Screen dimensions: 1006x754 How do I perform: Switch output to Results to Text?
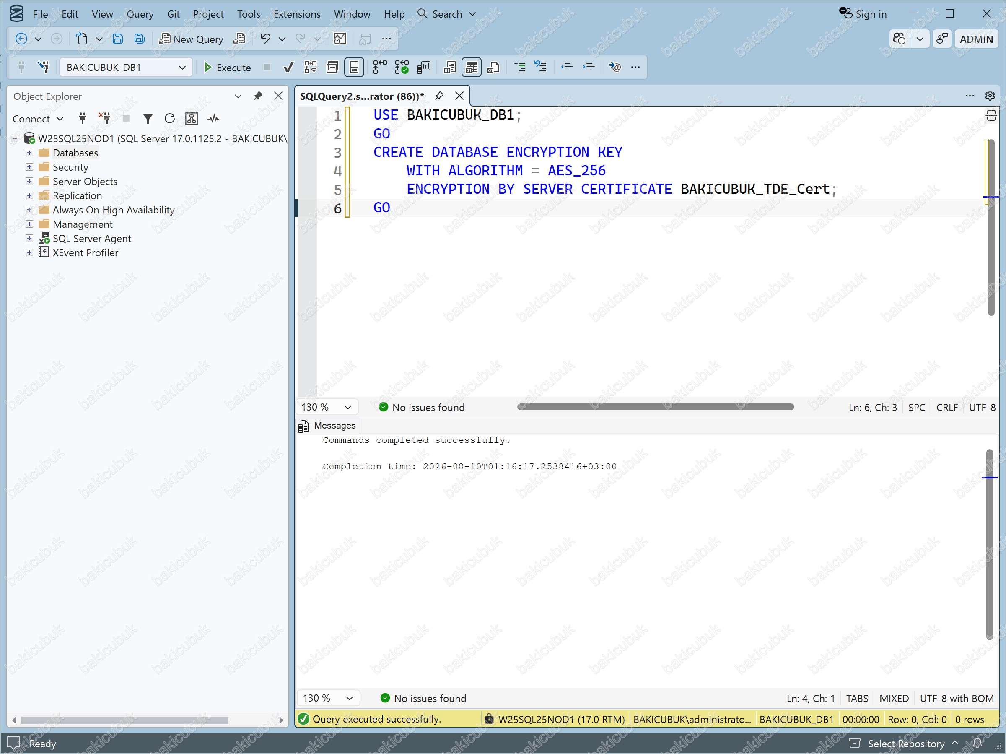449,68
